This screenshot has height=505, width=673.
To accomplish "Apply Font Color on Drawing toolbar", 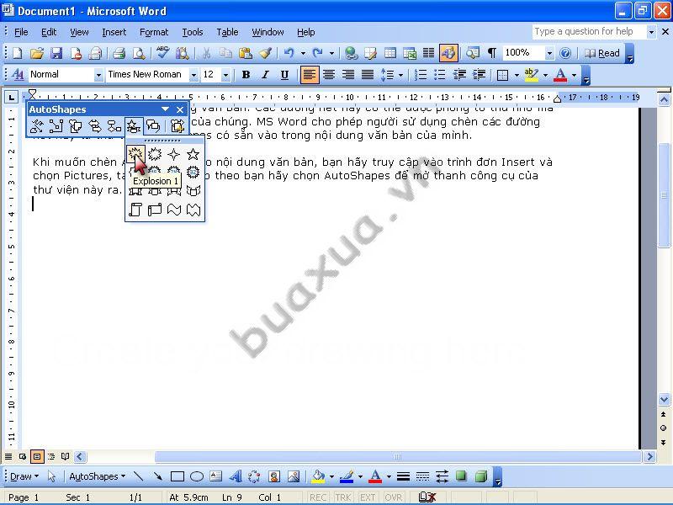I will click(375, 476).
